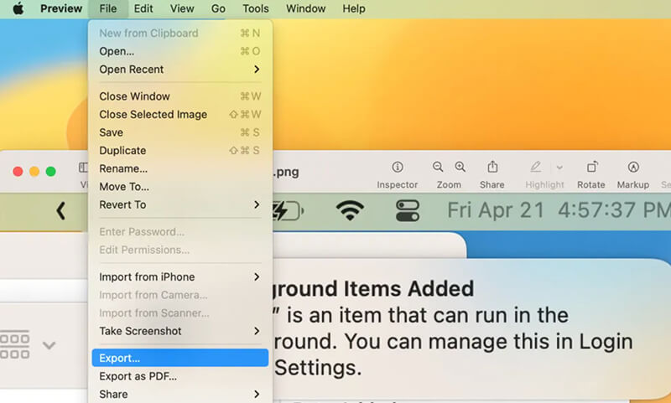Screen dimensions: 671x403
Task: Expand the Revert To submenu
Action: pos(180,204)
